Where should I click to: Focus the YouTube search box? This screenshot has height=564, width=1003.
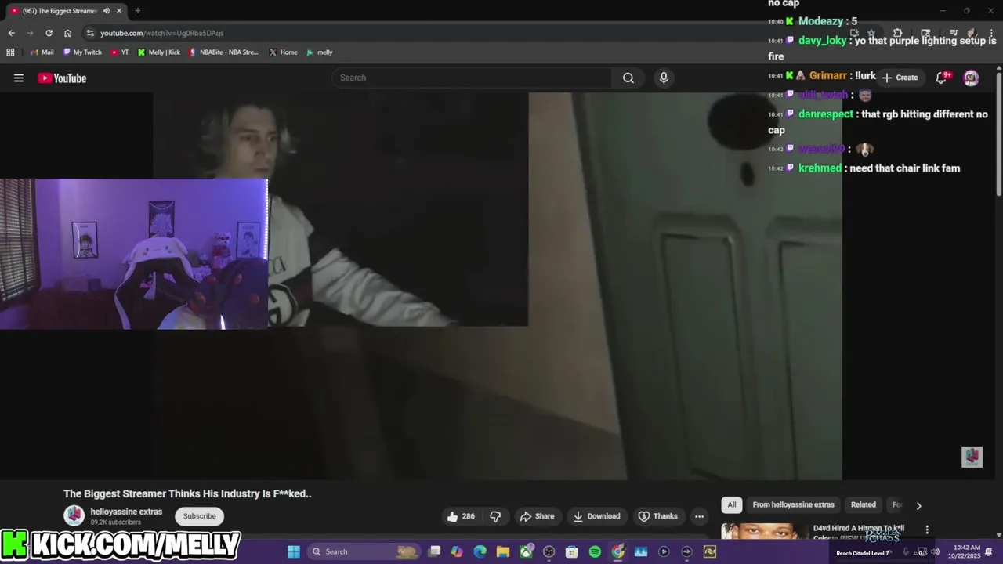coord(472,78)
